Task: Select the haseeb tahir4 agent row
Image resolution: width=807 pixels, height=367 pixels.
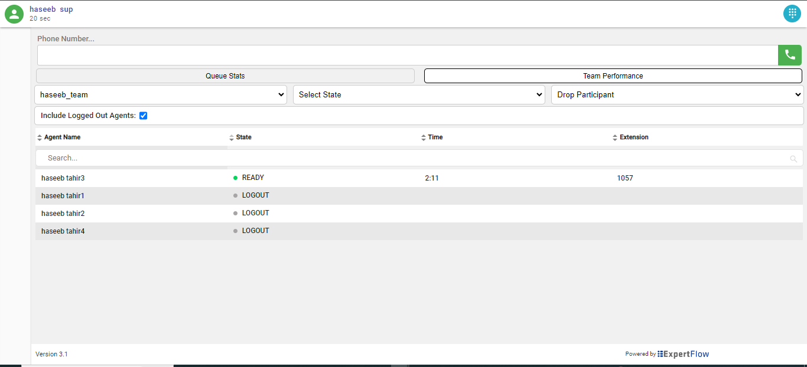Action: [x=63, y=231]
